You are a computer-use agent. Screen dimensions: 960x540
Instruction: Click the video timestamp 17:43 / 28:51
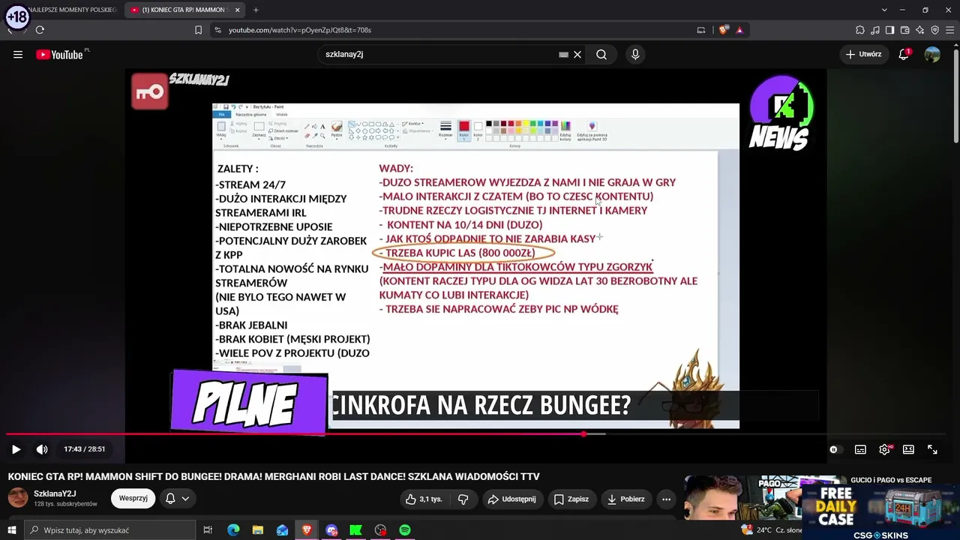click(x=84, y=449)
